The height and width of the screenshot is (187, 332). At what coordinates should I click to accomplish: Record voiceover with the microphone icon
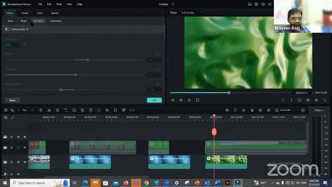point(243,110)
